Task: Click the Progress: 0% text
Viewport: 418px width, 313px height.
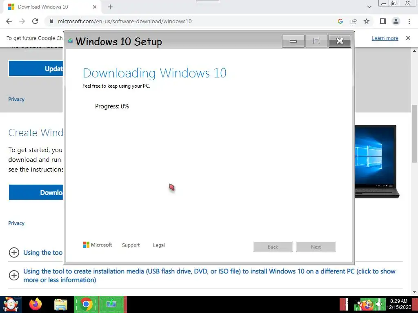Action: [112, 106]
